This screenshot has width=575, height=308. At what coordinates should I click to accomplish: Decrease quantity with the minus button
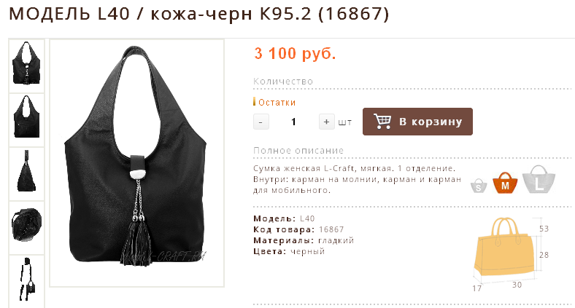(261, 122)
